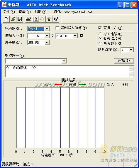Open the 队列深度 dropdown showing 4
Viewport: 139px width, 168px height.
131,50
